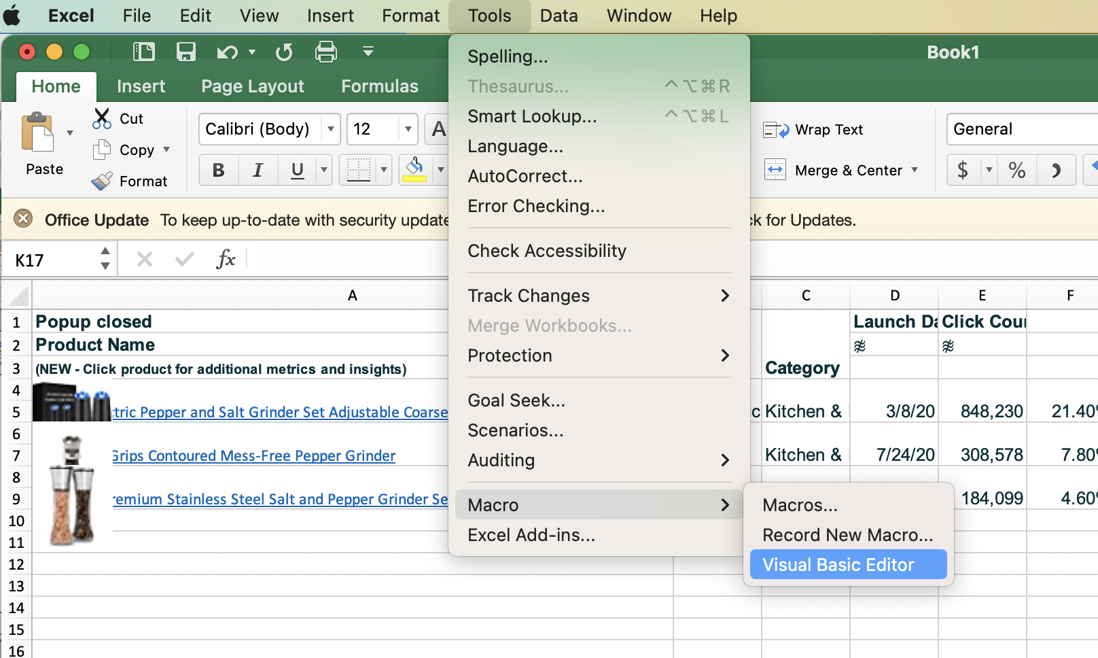Apply percent style
1098x658 pixels.
(x=1016, y=170)
